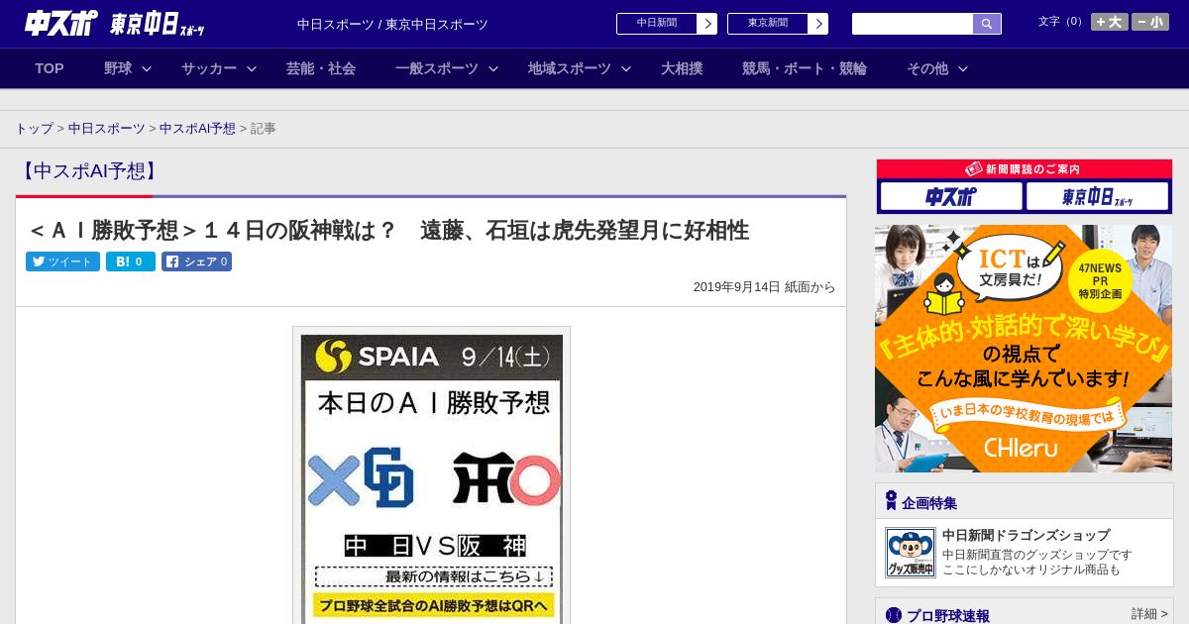
Task: Increase text size with 大 button
Action: pyautogui.click(x=1110, y=22)
